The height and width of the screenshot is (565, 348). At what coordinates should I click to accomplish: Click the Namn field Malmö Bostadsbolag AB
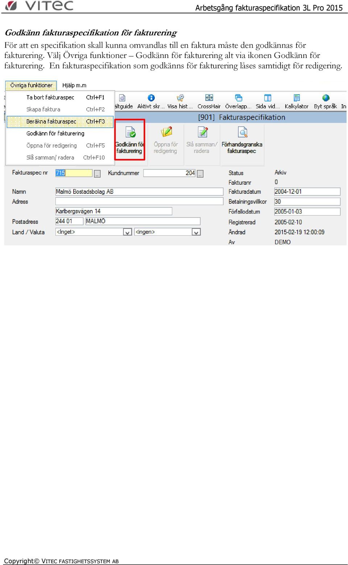[139, 192]
